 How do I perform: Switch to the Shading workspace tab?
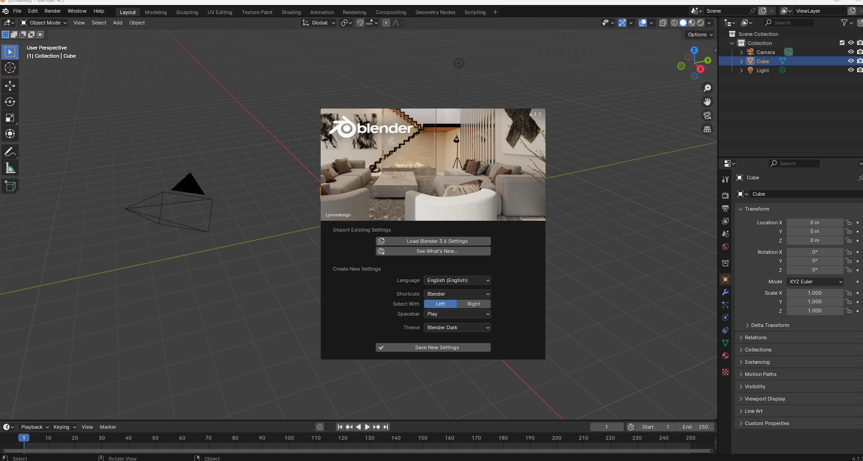(x=291, y=12)
